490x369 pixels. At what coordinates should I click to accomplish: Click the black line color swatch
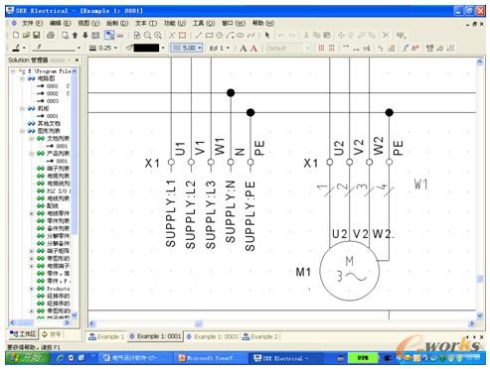[147, 48]
